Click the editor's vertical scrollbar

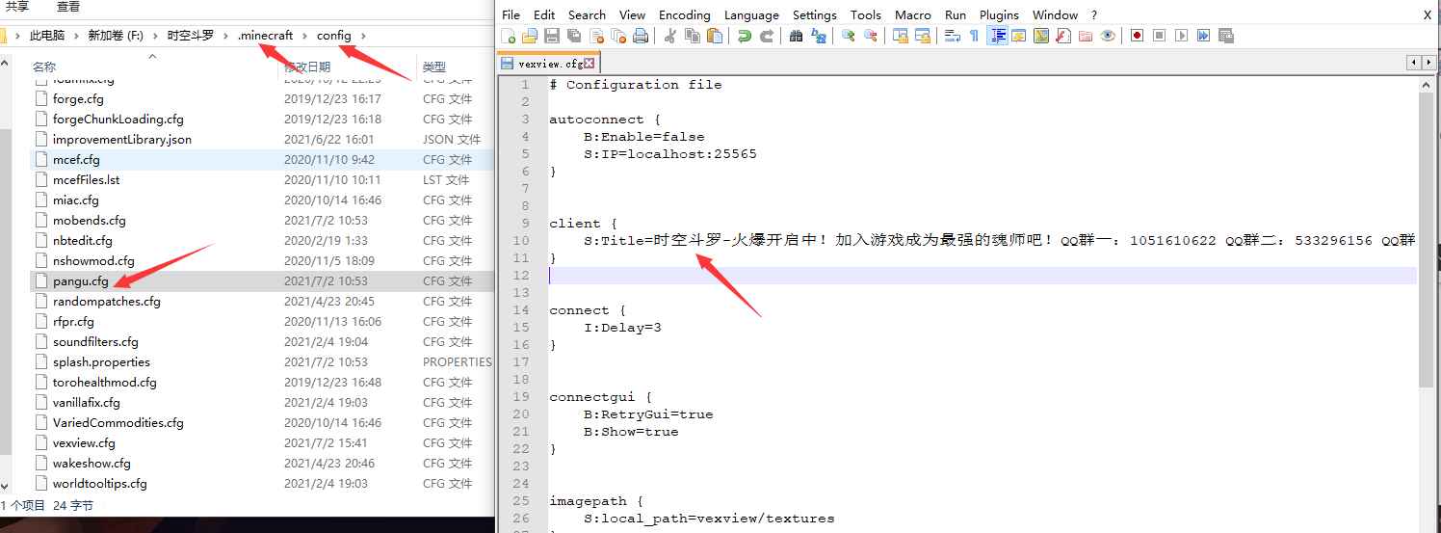click(x=1427, y=241)
